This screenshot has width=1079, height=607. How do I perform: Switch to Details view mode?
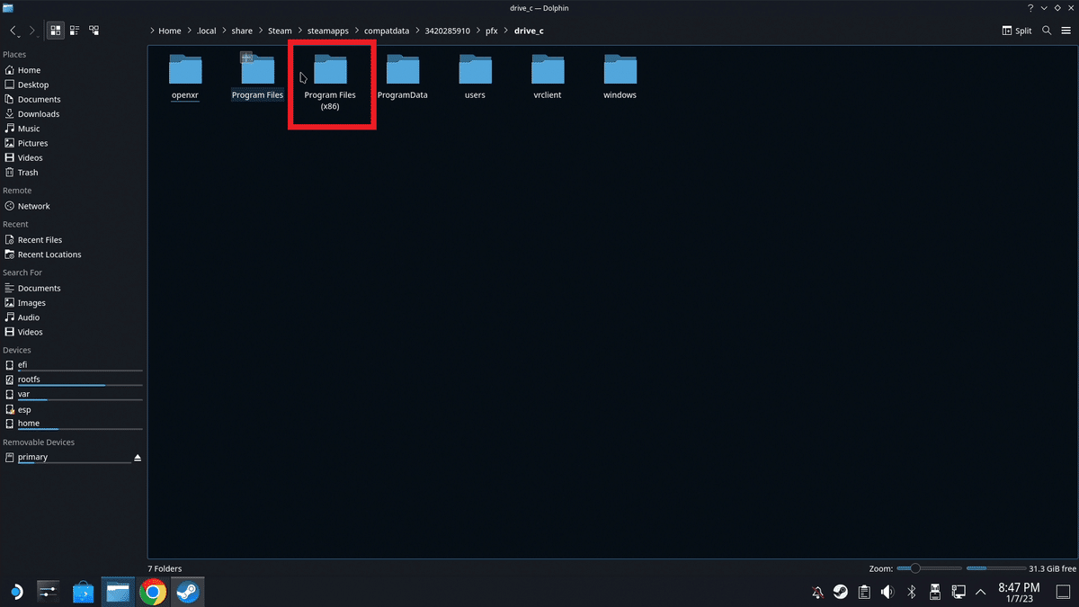(94, 31)
